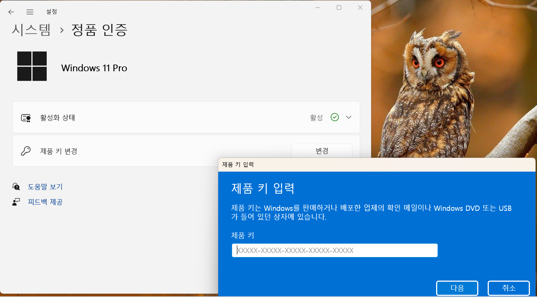Minimize the Settings window
Screen dimensions: 537x297
pos(317,7)
